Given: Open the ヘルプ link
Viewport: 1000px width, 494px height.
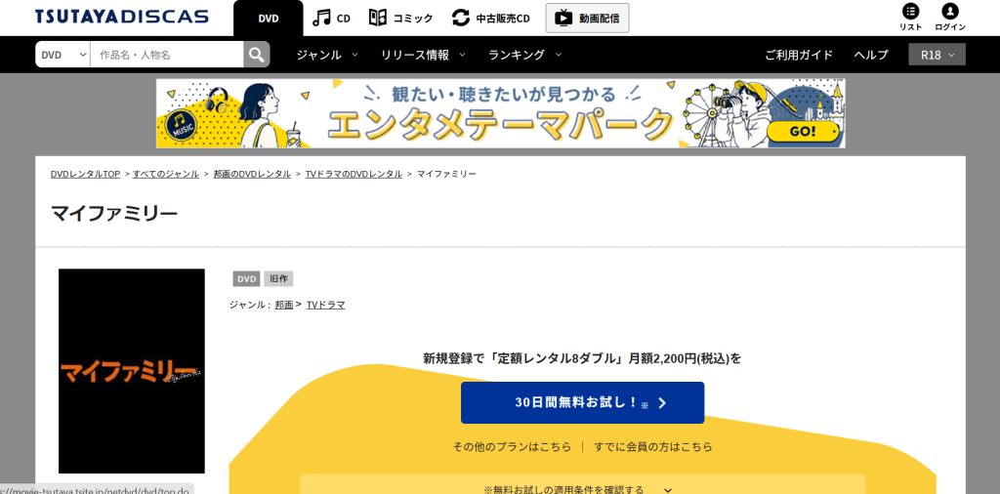Looking at the screenshot, I should (x=871, y=55).
